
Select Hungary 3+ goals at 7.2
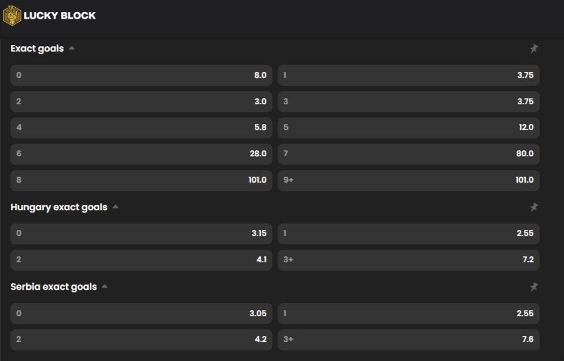[408, 260]
